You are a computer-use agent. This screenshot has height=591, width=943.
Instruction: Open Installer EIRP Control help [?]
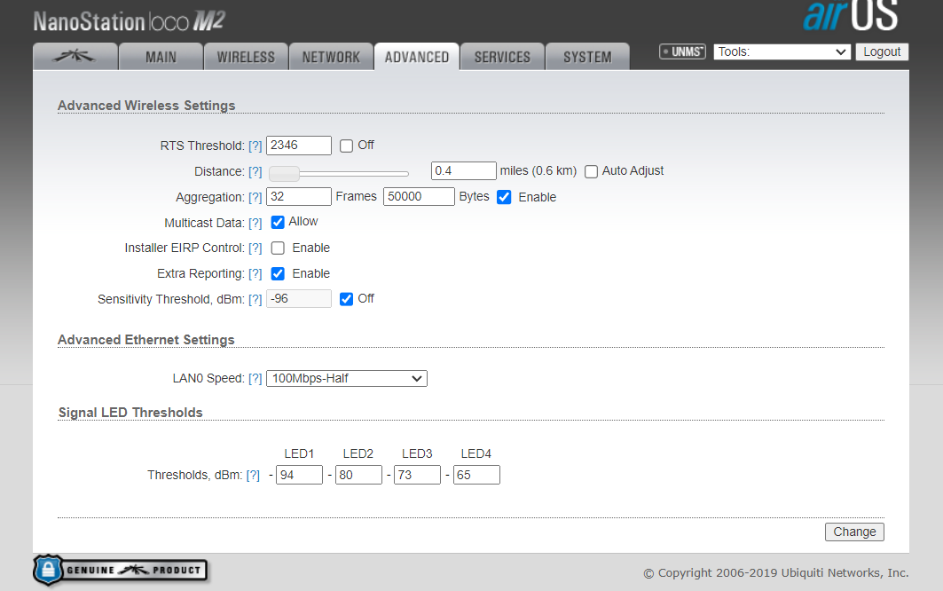click(255, 248)
